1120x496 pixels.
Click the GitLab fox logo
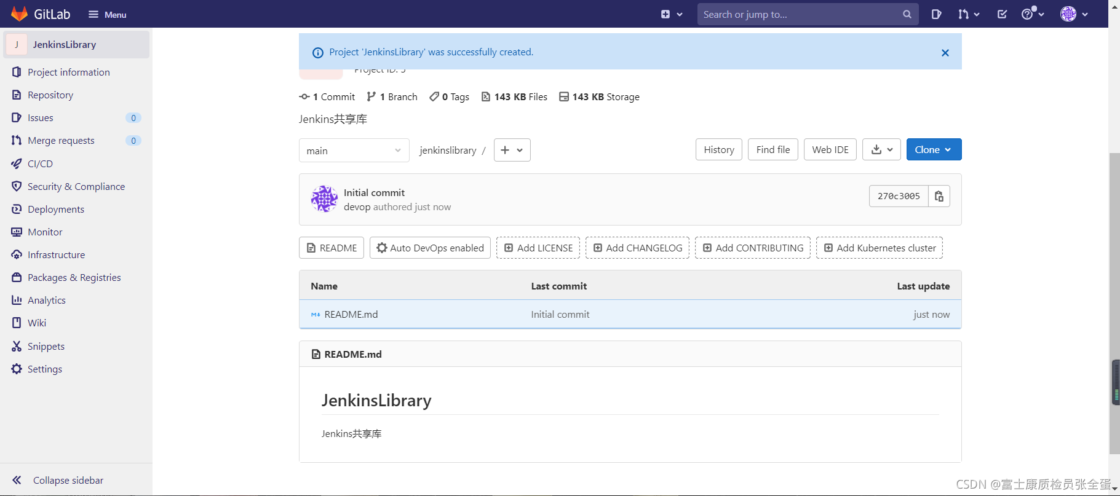19,14
